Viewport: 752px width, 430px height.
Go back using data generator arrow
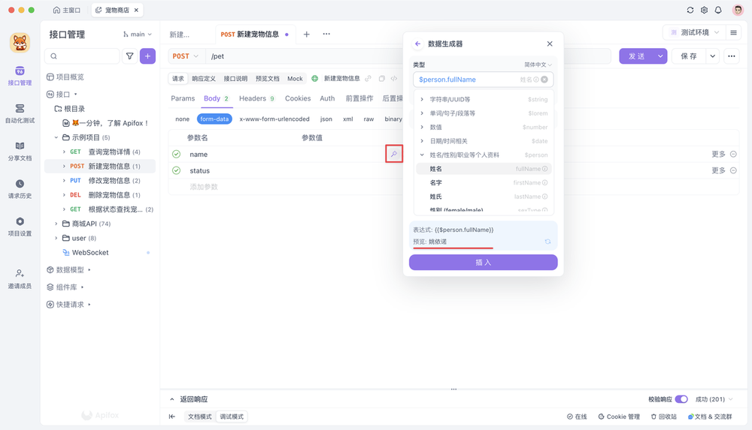coord(418,44)
